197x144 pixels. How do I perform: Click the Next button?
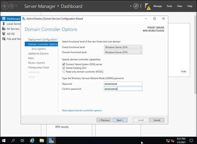click(x=120, y=120)
